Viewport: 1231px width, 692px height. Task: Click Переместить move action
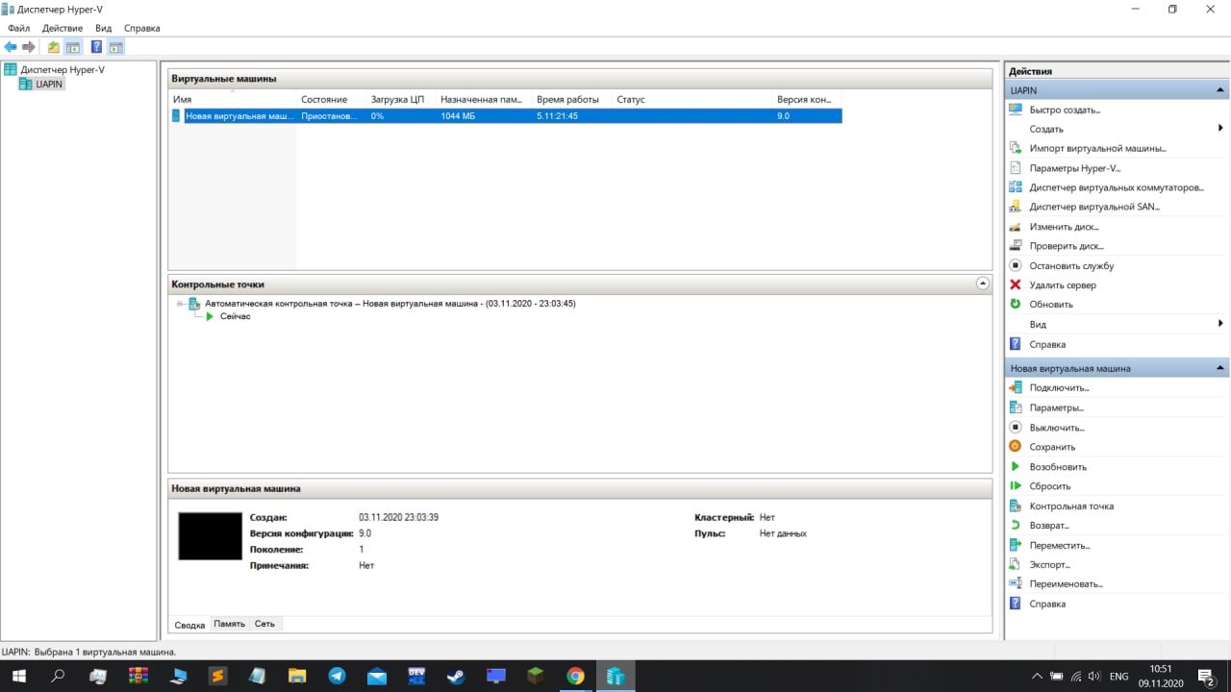1060,546
